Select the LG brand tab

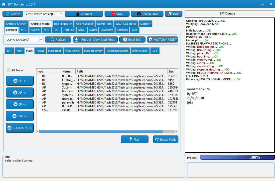56,30
